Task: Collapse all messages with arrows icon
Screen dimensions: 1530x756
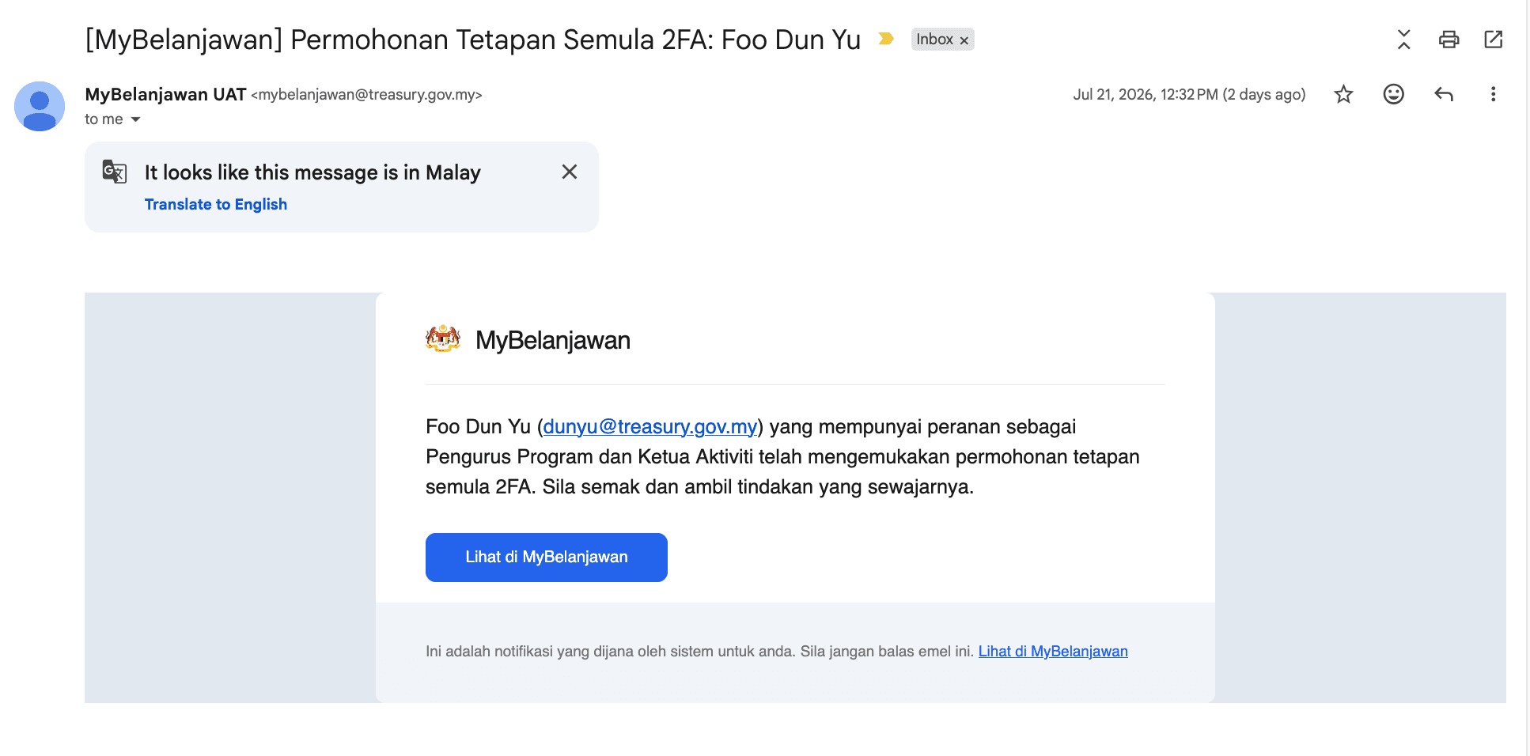Action: click(1403, 40)
